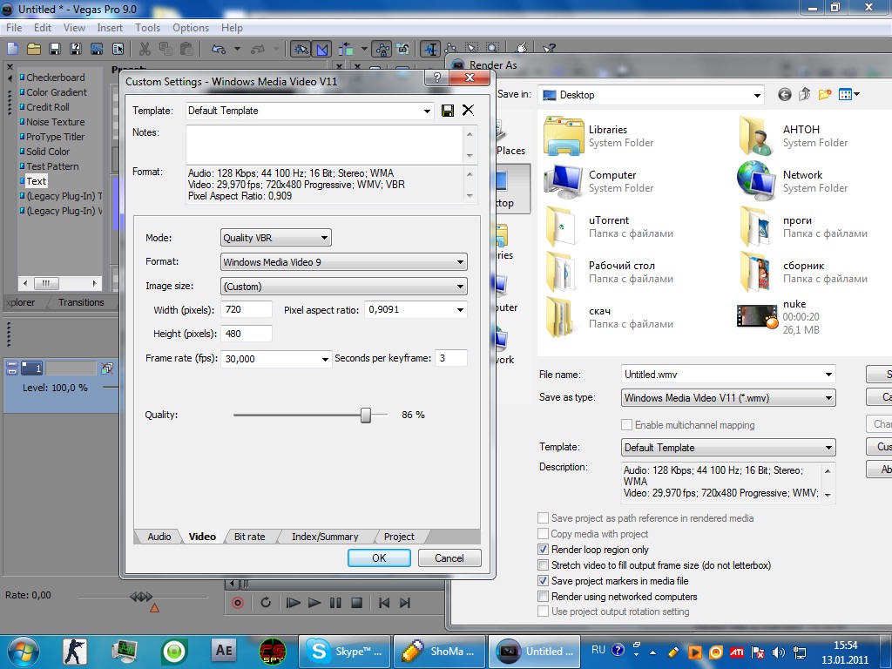
Task: Save the template with the floppy icon
Action: (x=448, y=111)
